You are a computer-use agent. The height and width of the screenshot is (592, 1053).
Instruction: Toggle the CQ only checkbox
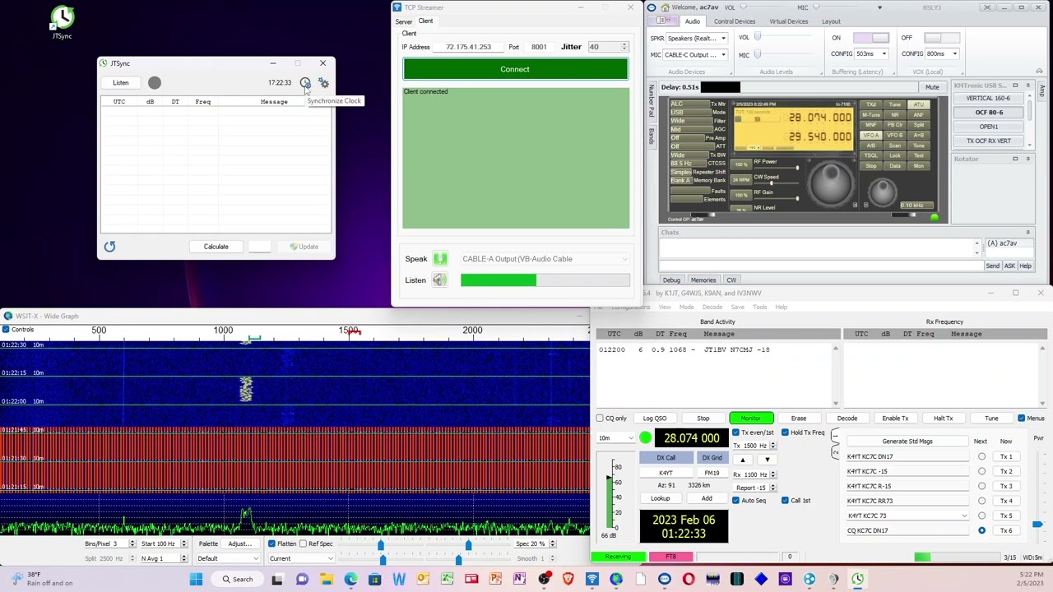pos(600,419)
